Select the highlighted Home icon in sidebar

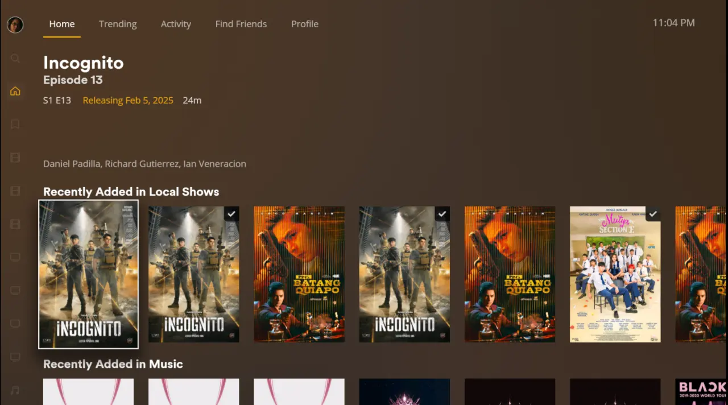pyautogui.click(x=15, y=91)
